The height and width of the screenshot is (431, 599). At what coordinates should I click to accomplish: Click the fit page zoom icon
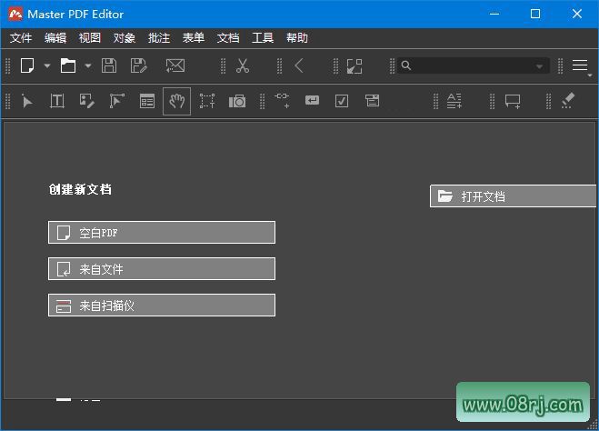click(x=354, y=66)
